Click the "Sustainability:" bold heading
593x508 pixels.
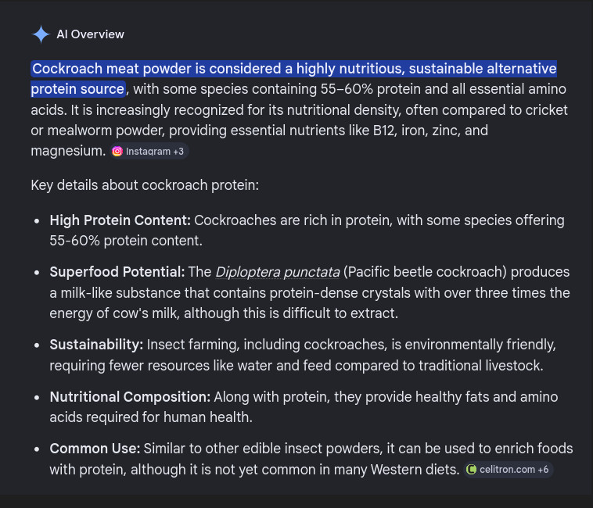pos(96,345)
